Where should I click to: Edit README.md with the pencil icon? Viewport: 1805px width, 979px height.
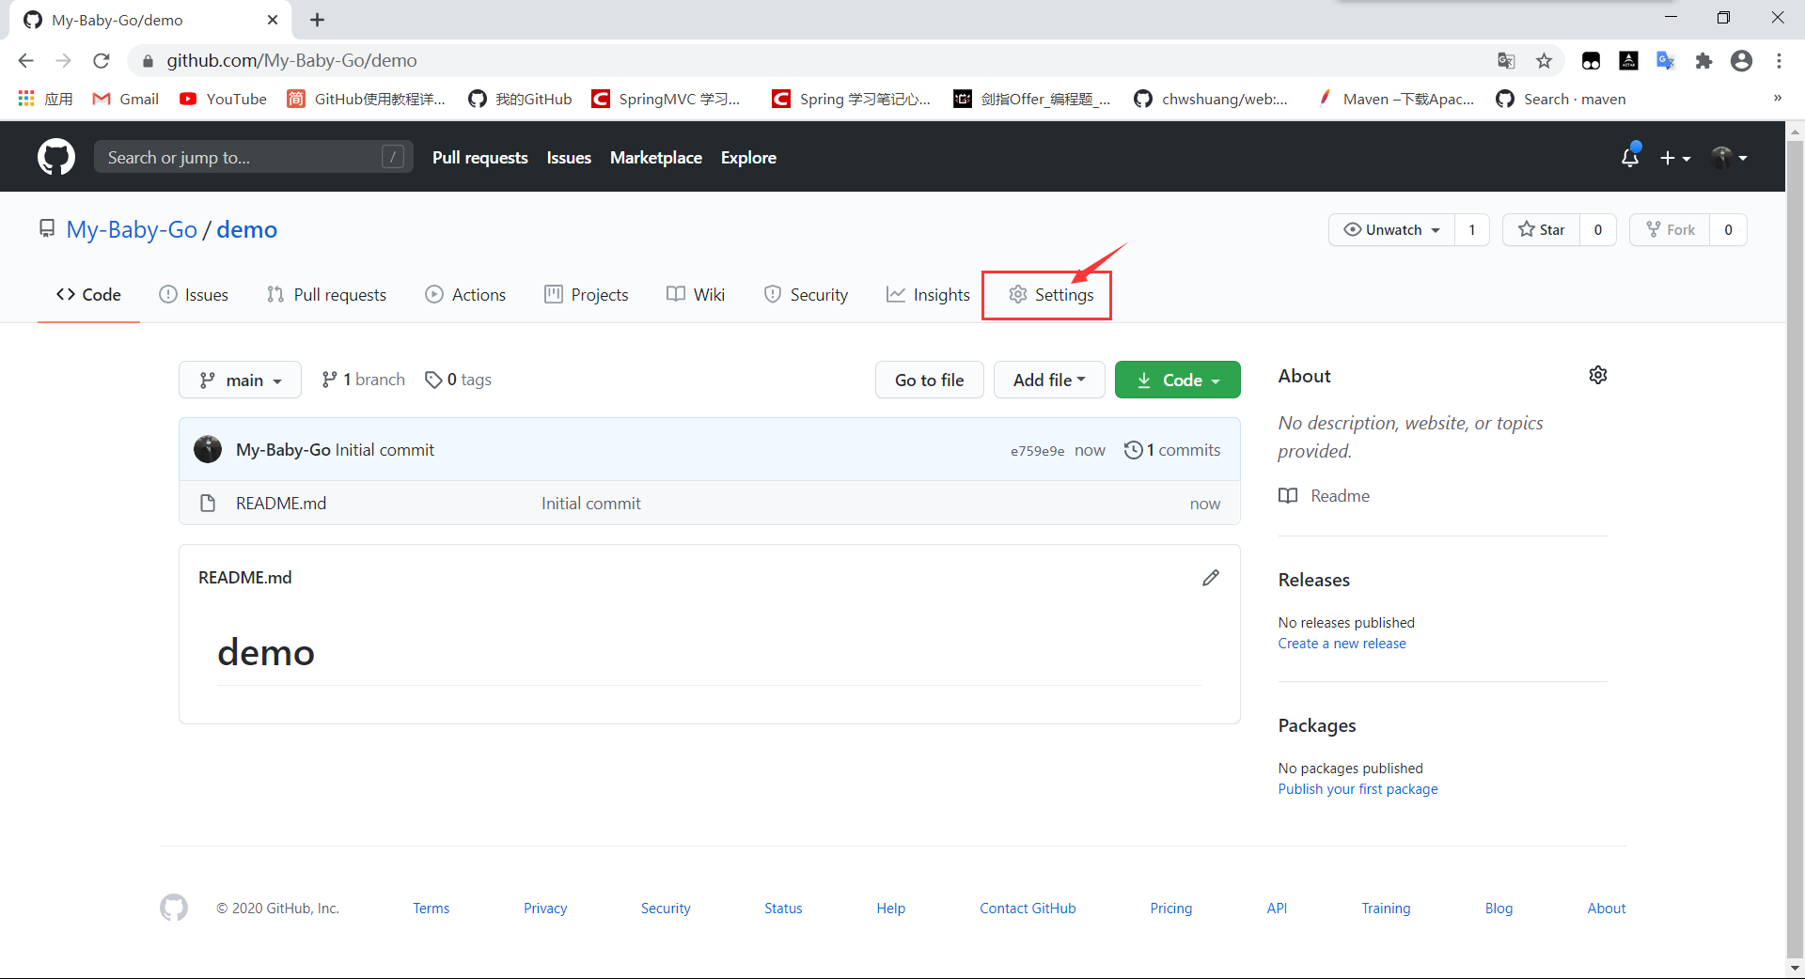[x=1211, y=578]
